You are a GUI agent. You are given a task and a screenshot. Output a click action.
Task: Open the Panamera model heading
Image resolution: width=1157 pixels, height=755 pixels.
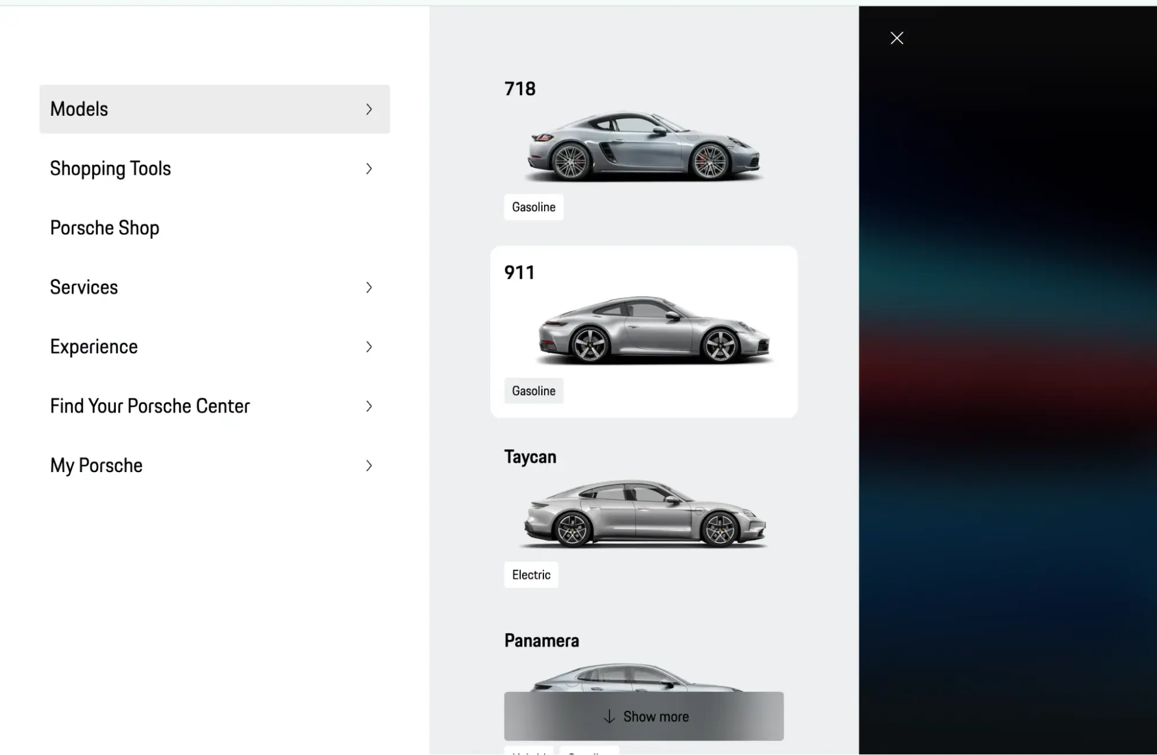(541, 640)
